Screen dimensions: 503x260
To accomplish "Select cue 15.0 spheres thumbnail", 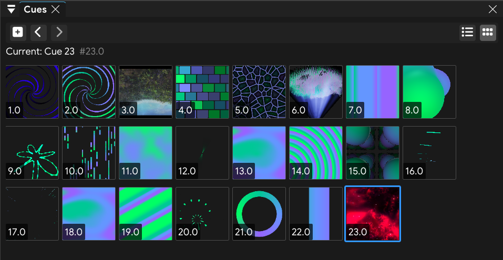I will pyautogui.click(x=373, y=153).
